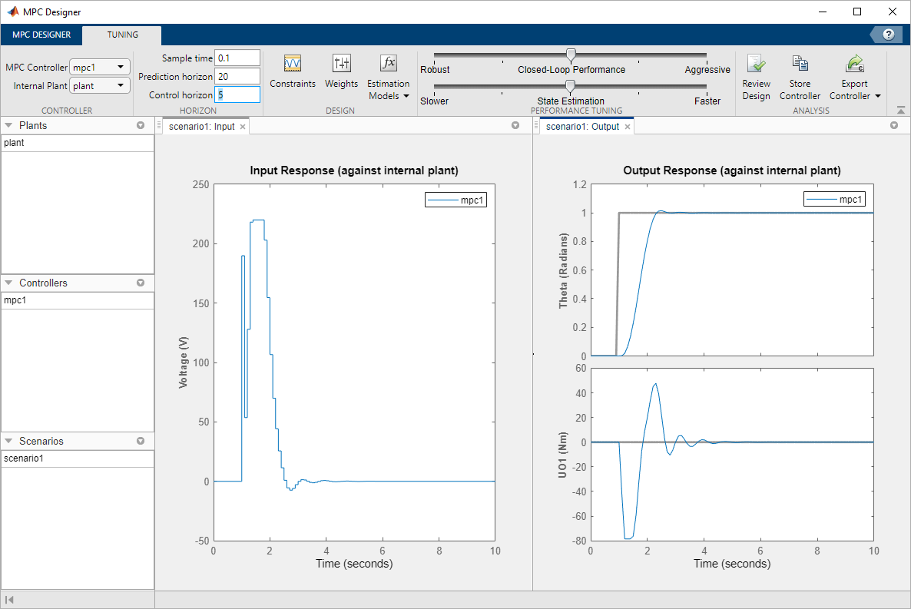Open Input document actions menu
This screenshot has width=911, height=609.
515,125
